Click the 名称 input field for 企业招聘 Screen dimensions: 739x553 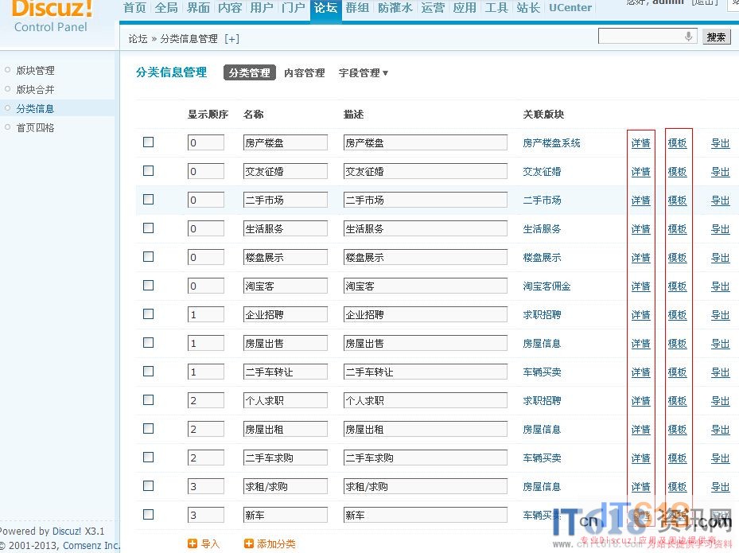(286, 314)
